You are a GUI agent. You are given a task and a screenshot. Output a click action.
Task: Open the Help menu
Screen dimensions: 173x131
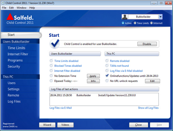point(32,8)
